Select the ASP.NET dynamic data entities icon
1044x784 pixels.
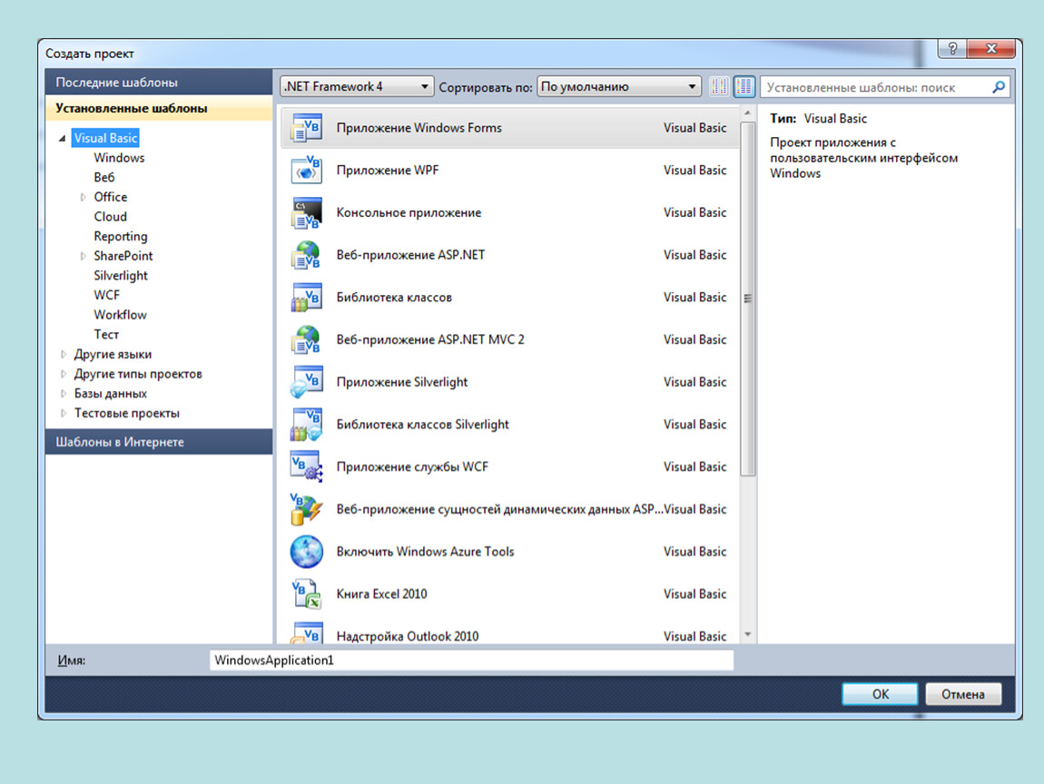pyautogui.click(x=306, y=509)
